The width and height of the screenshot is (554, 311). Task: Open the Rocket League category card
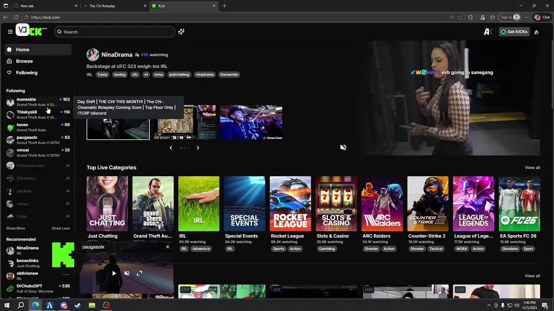tap(290, 204)
